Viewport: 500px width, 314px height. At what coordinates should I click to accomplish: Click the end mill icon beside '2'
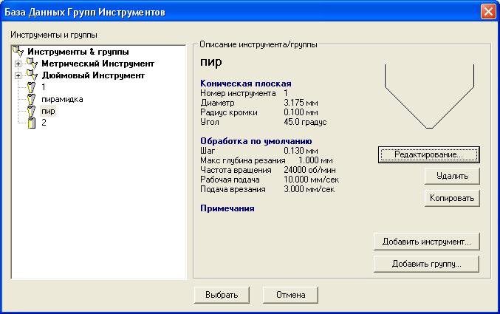32,123
